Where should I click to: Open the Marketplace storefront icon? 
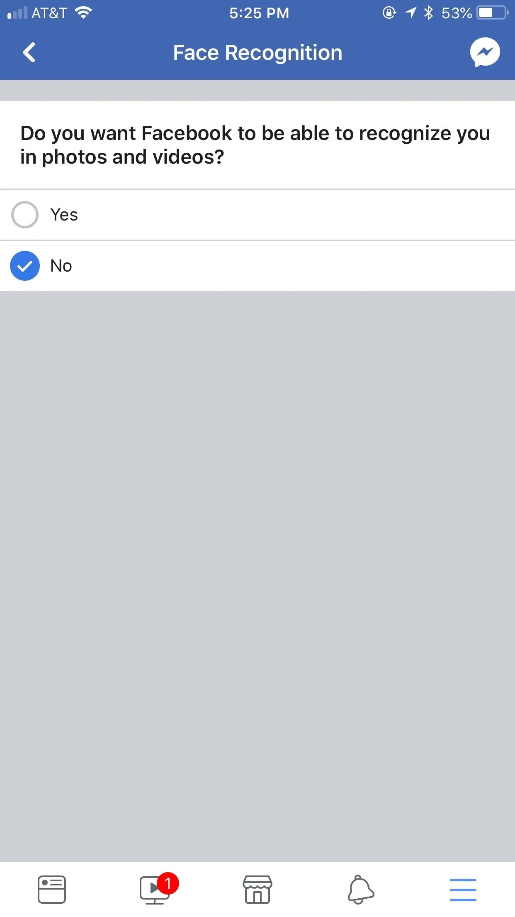[257, 890]
